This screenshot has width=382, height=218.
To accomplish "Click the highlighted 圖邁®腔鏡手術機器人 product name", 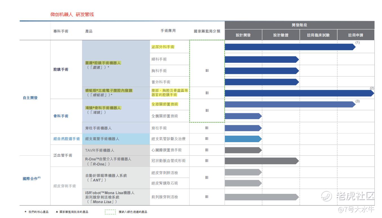I will tap(103, 63).
